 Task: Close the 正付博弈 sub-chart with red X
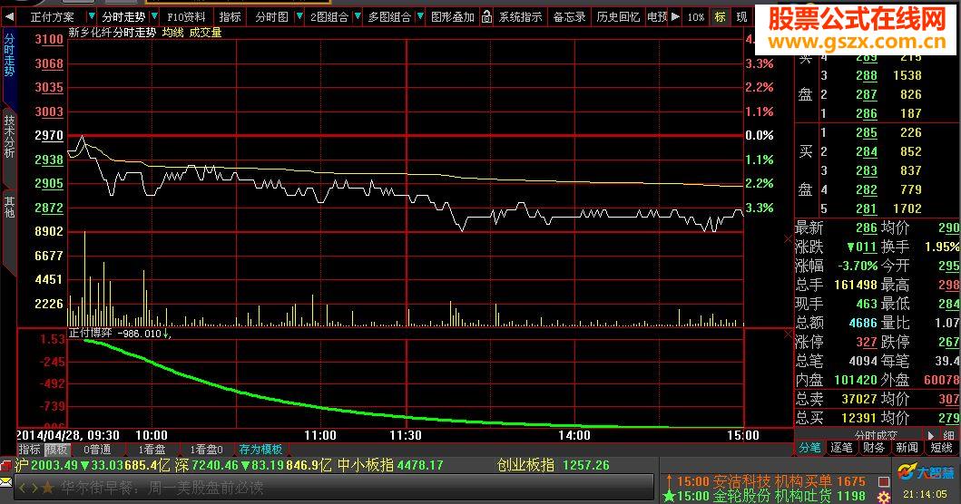pos(789,334)
